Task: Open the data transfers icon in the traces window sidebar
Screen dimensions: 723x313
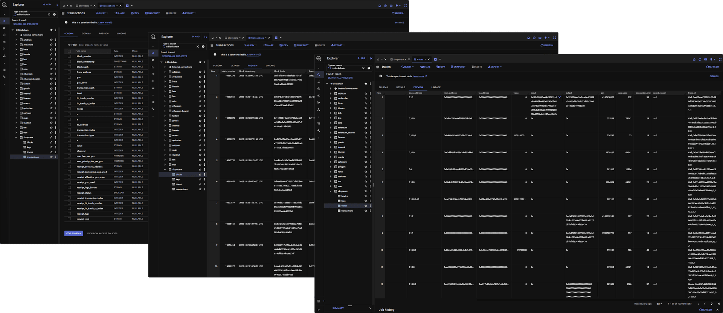Action: tap(319, 82)
